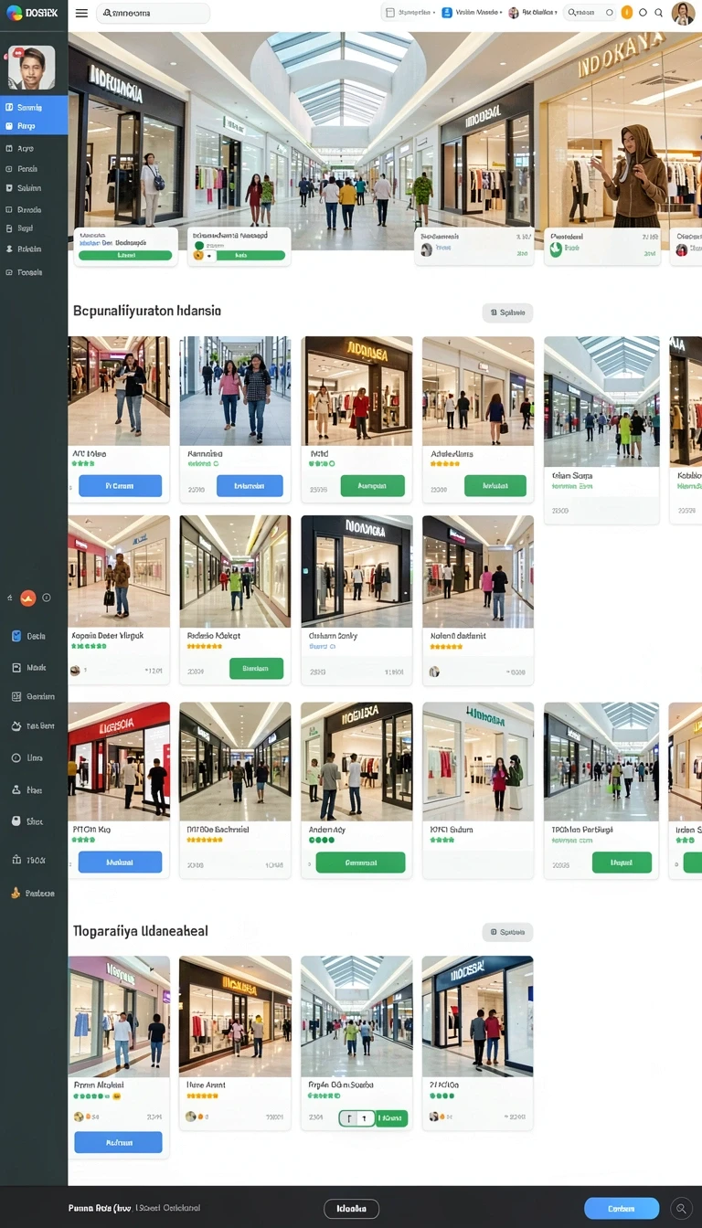Click the outlined pill button in the bottom bar

pos(351,1208)
